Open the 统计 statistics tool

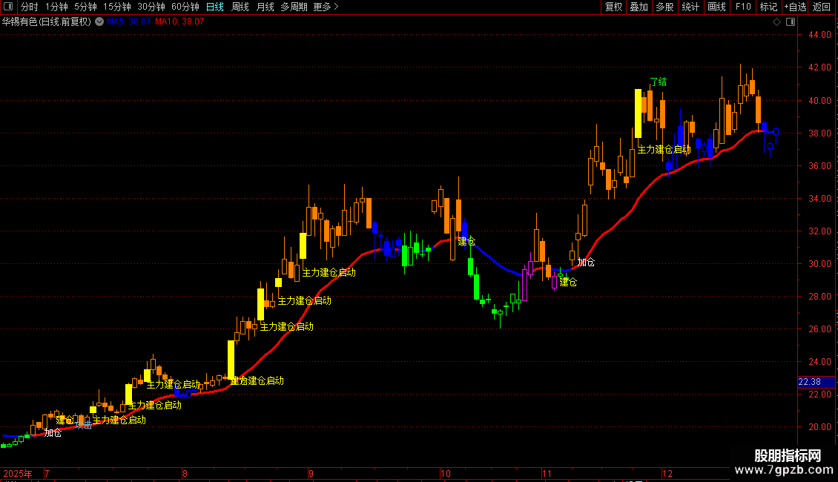click(690, 7)
